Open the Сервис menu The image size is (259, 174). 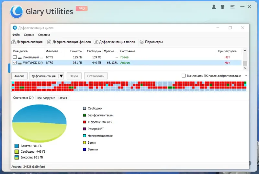pos(29,35)
